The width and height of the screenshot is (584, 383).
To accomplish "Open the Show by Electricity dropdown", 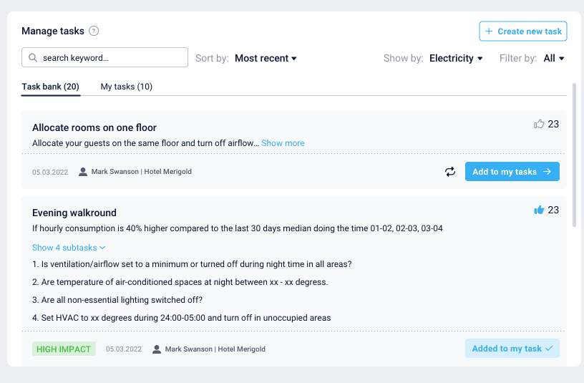I will pyautogui.click(x=456, y=58).
